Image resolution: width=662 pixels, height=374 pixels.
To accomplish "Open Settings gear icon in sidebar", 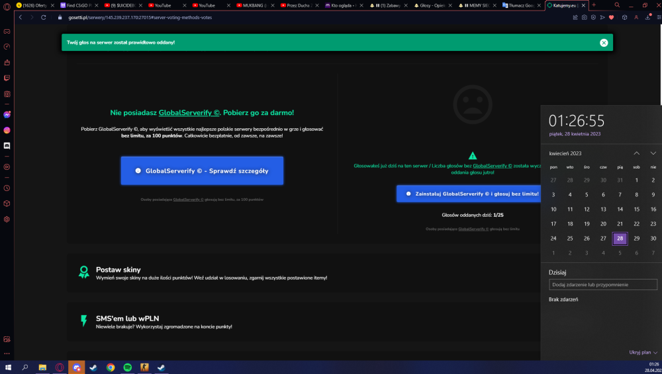I will pyautogui.click(x=7, y=219).
